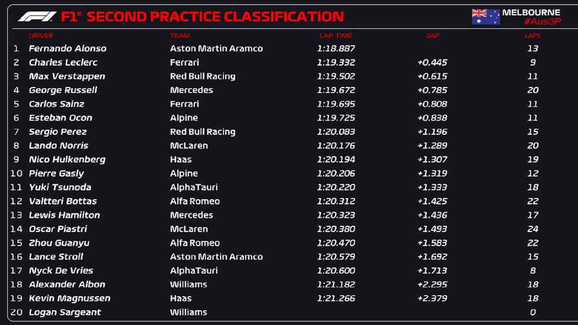Click the Australian flag icon
Viewport: 578px width, 325px height.
click(x=486, y=17)
